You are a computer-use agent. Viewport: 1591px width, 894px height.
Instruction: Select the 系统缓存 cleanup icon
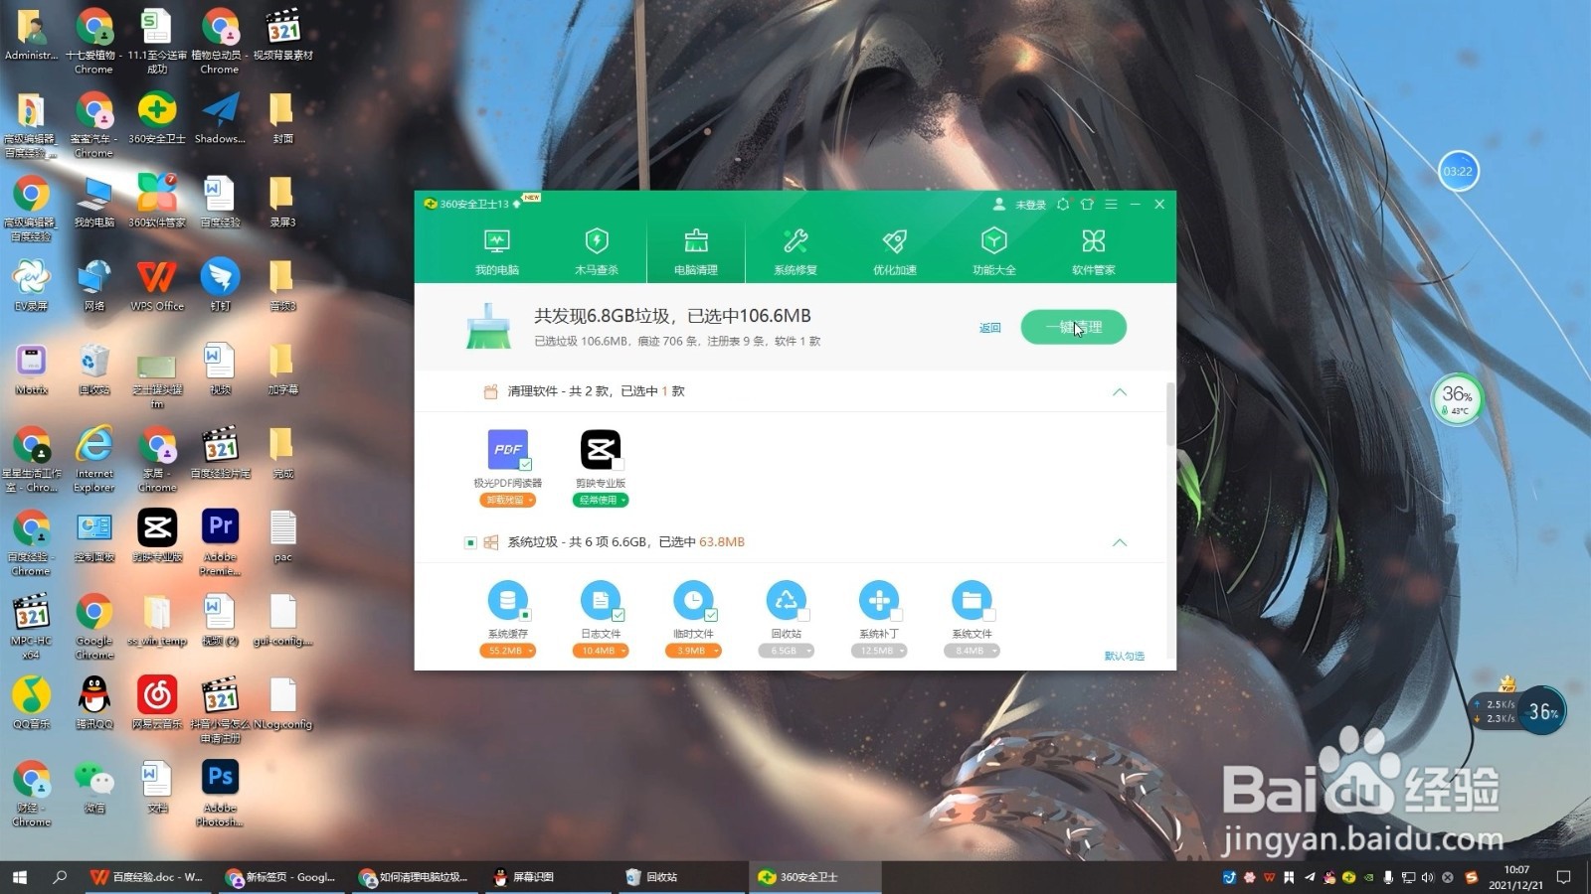[508, 598]
